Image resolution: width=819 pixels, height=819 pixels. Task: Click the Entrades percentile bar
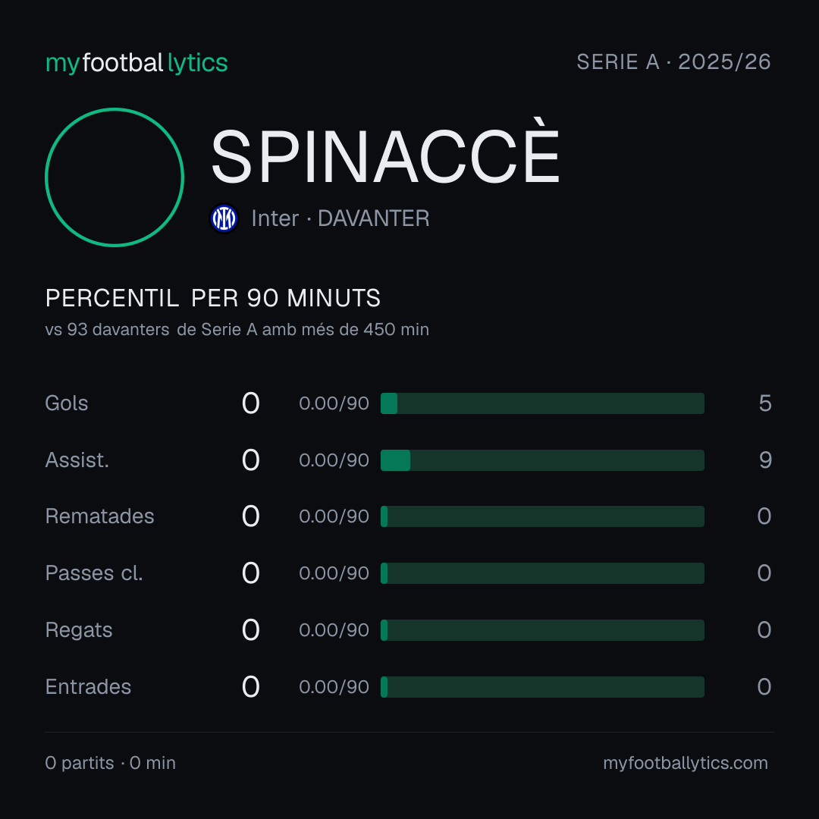[x=542, y=687]
